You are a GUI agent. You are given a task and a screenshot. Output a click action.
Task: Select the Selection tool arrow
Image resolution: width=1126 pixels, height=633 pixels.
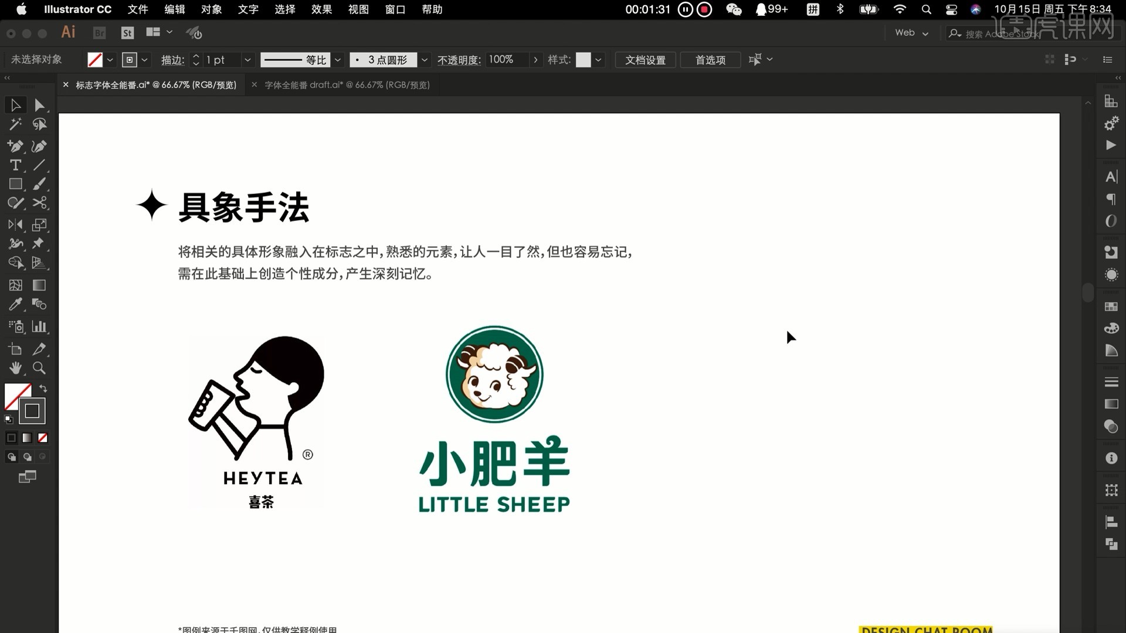pos(15,105)
